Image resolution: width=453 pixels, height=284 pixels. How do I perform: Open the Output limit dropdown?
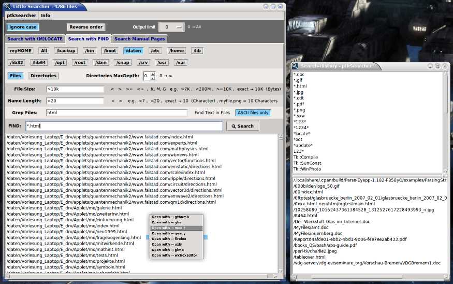171,27
